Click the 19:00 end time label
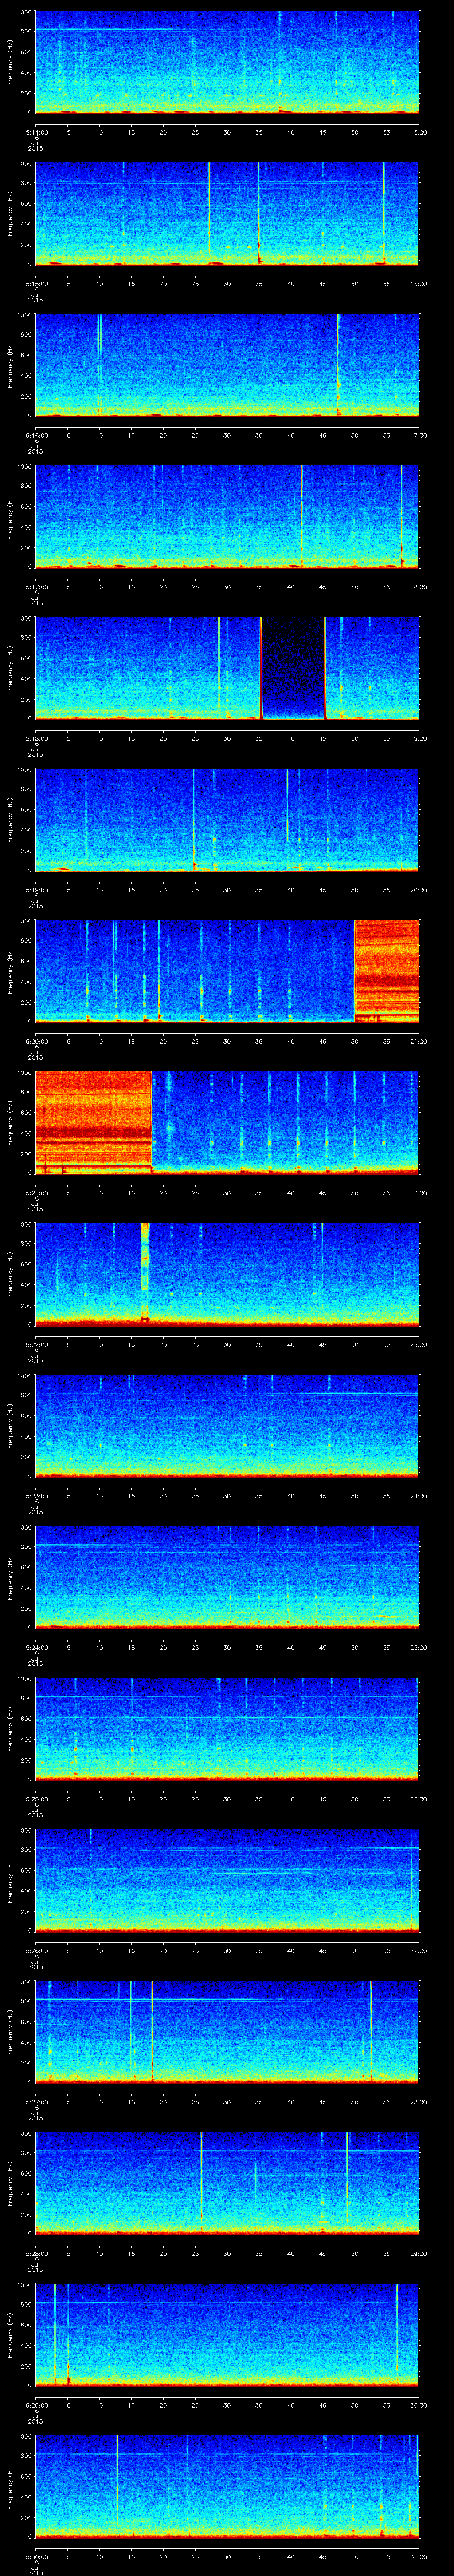This screenshot has width=454, height=2576. (418, 738)
